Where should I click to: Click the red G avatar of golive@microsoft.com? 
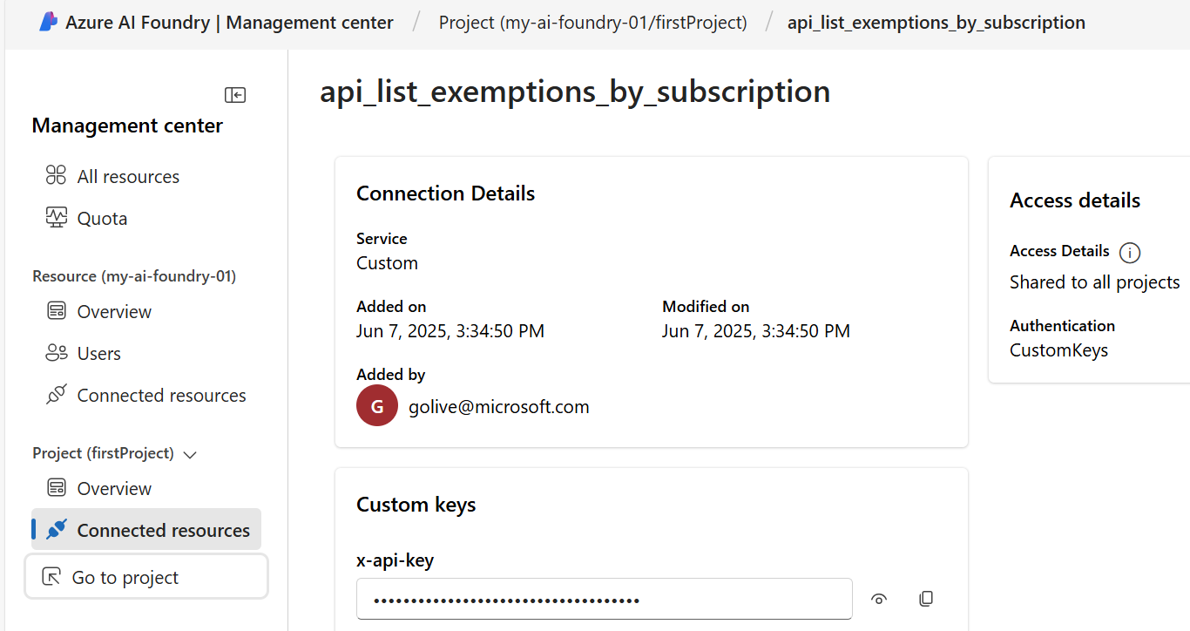coord(377,406)
